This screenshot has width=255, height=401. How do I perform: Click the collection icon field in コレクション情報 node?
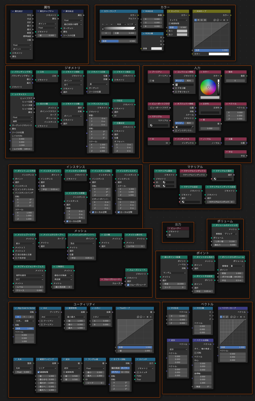tap(184, 85)
